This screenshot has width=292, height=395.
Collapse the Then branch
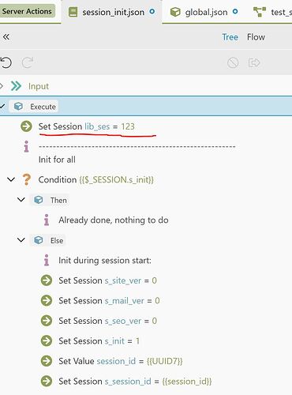pos(21,200)
